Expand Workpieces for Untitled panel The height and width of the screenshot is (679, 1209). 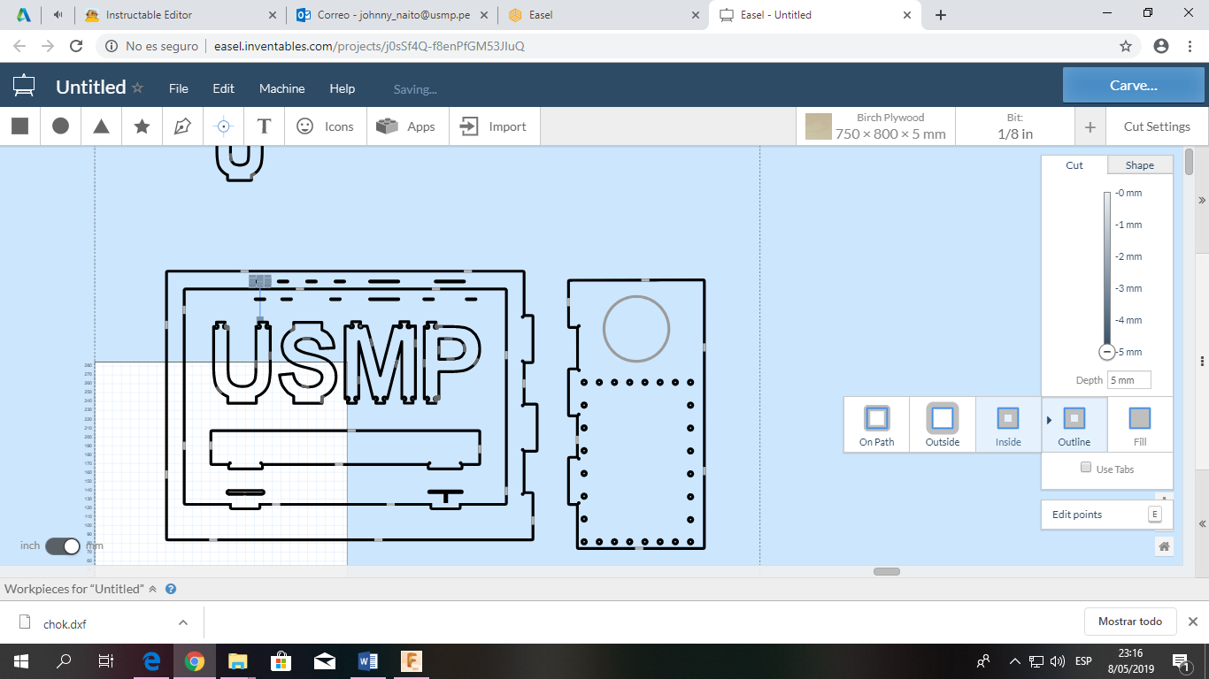(152, 589)
